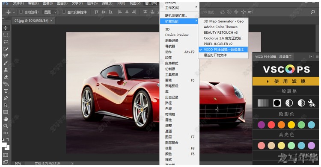
Task: Click the search magnifier in options bar
Action: point(313,12)
